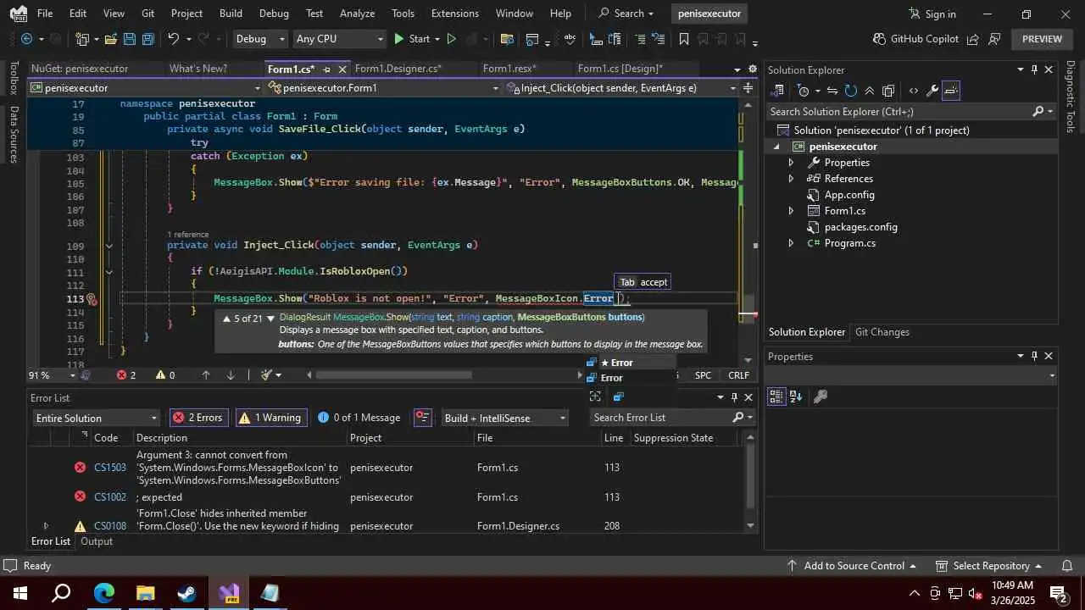Open the Entire Solution filter dropdown

pyautogui.click(x=96, y=418)
